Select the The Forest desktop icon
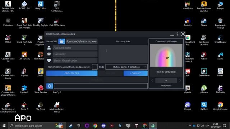 [x=41, y=106]
